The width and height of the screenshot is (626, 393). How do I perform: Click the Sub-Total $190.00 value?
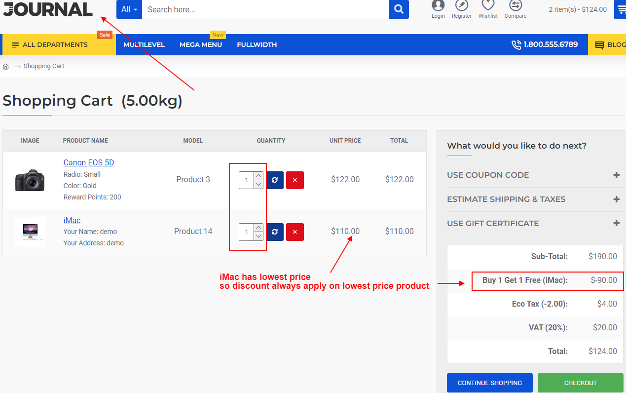tap(603, 257)
